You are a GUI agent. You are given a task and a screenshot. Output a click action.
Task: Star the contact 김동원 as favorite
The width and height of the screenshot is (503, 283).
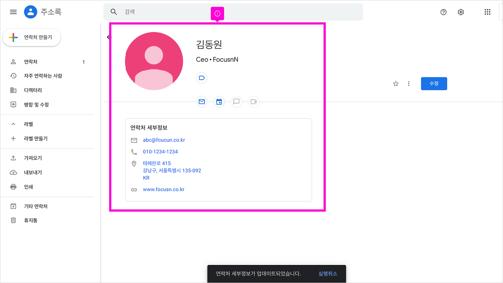click(395, 83)
